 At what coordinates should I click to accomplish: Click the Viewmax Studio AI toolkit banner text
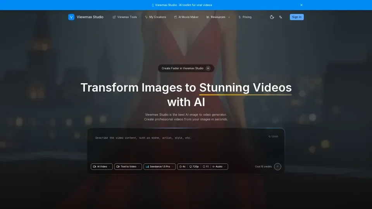click(182, 5)
